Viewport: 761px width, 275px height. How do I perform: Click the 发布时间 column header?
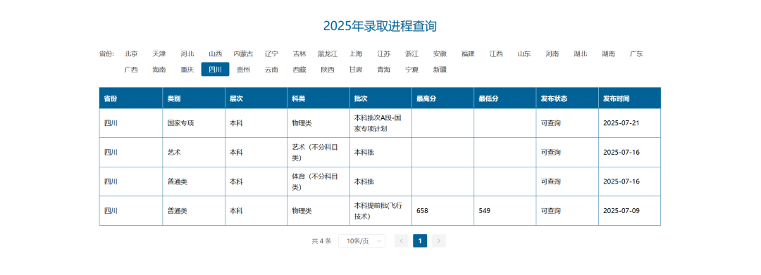click(629, 98)
